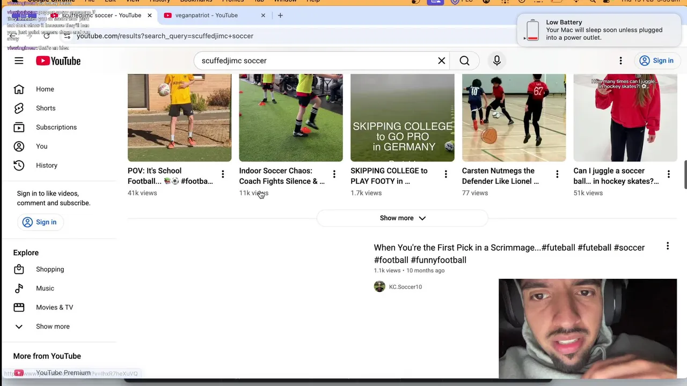Open the YouTube guide hamburger menu
Image resolution: width=687 pixels, height=386 pixels.
click(x=19, y=61)
